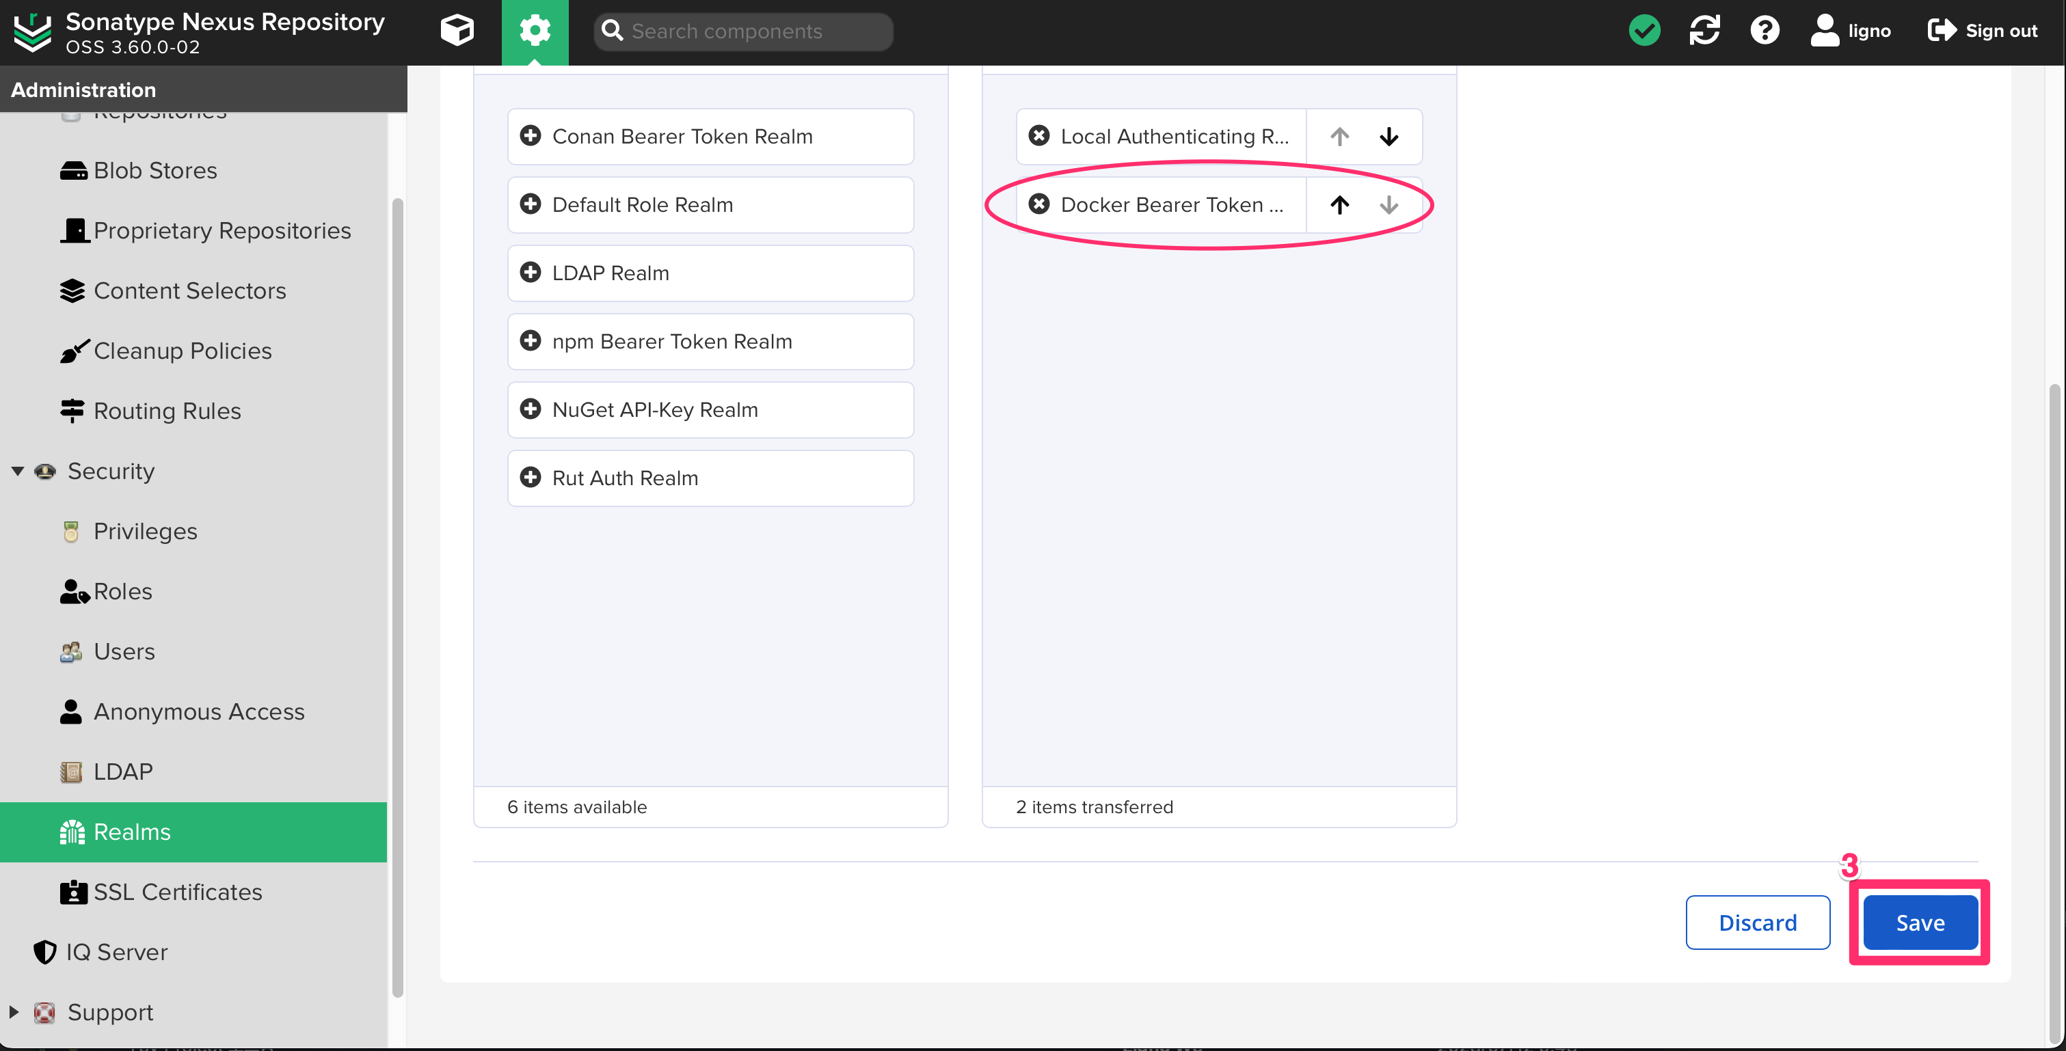Open the help question mark icon
This screenshot has width=2066, height=1051.
coord(1765,31)
